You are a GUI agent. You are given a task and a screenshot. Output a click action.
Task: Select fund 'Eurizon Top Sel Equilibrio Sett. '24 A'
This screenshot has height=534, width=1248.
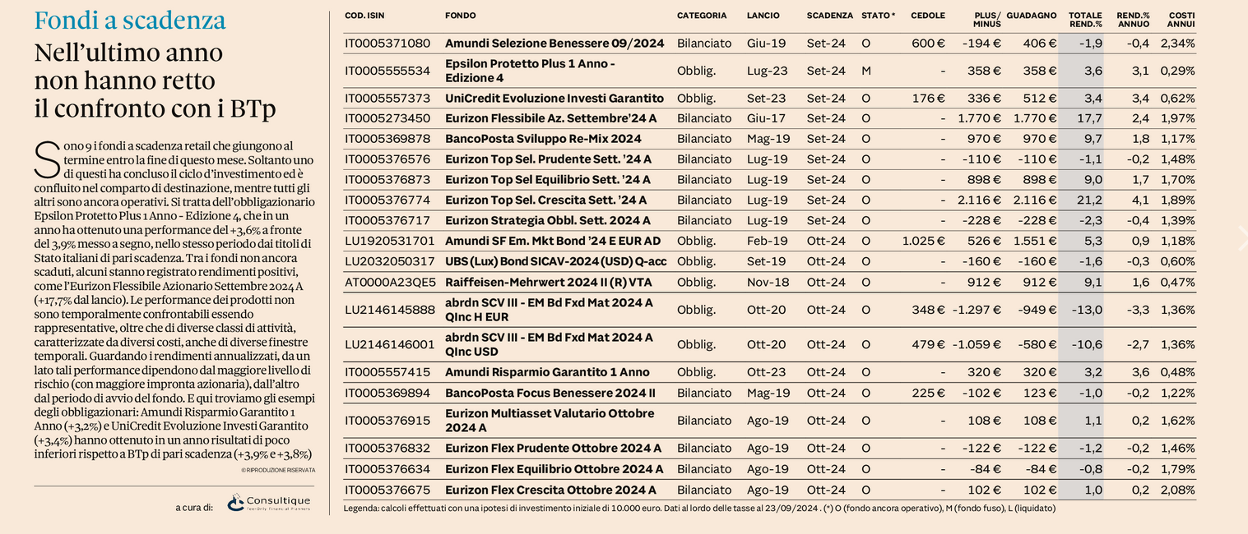548,180
